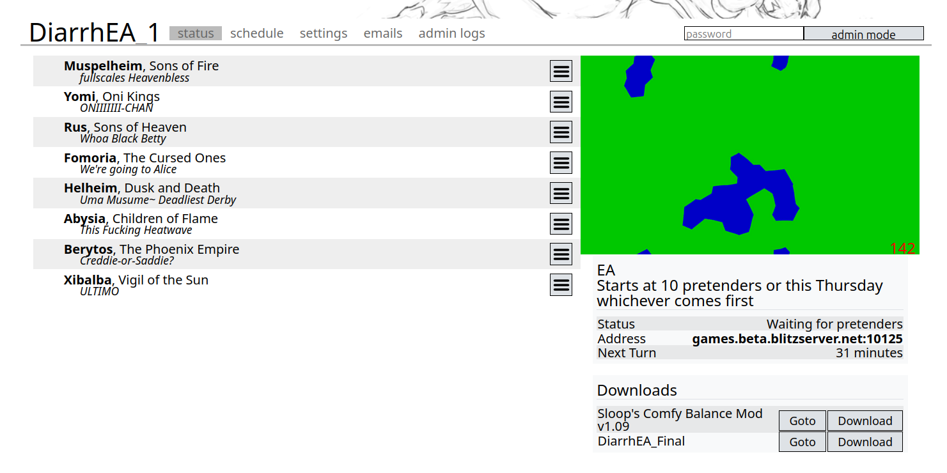Open hamburger menu for Fomoria row
Image resolution: width=947 pixels, height=473 pixels.
pos(561,162)
